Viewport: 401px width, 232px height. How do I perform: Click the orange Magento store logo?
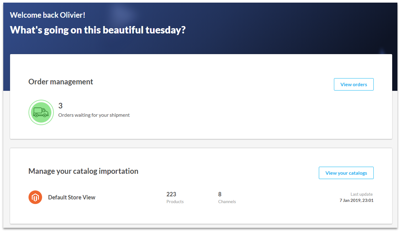tap(35, 197)
